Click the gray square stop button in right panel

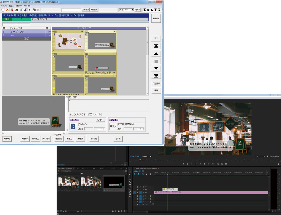[x=156, y=61]
